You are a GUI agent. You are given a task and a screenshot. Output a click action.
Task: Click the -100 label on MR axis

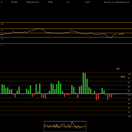tap(129, 116)
